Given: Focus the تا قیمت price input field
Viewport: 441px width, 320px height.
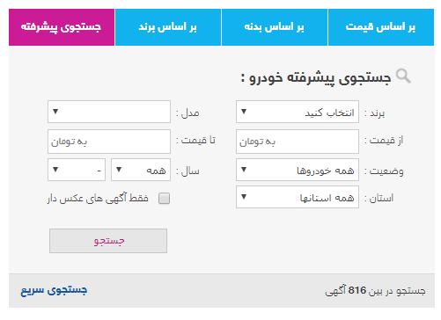Looking at the screenshot, I should [109, 142].
